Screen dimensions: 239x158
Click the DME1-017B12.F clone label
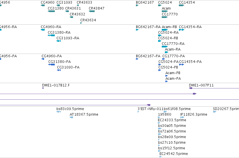[56, 85]
